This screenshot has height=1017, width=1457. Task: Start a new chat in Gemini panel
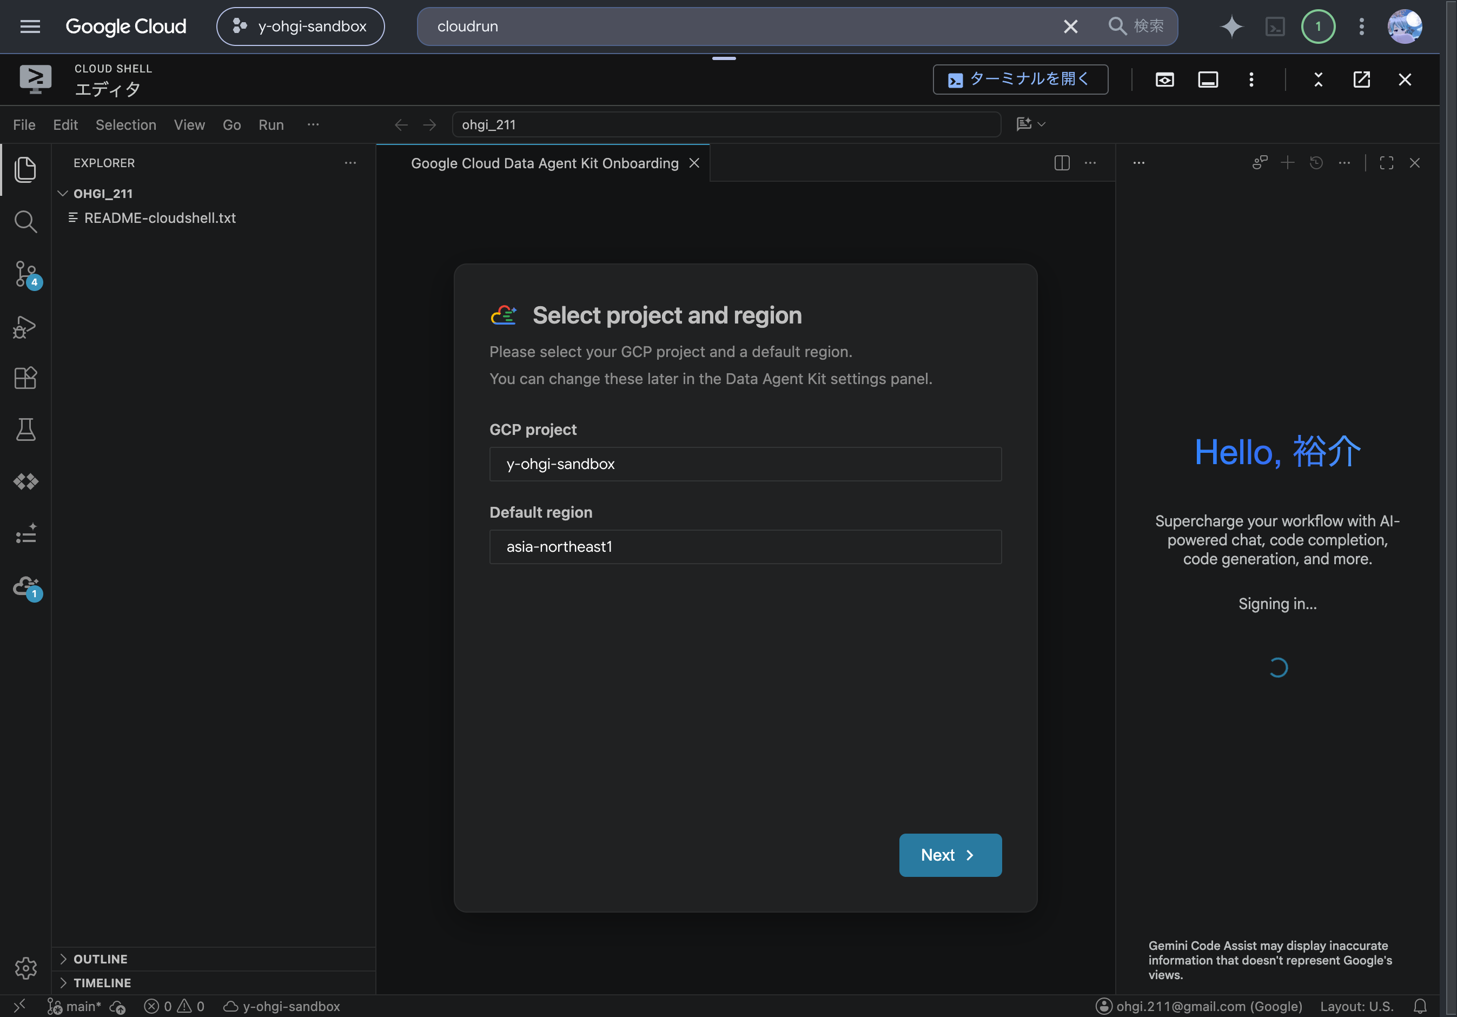click(1288, 163)
